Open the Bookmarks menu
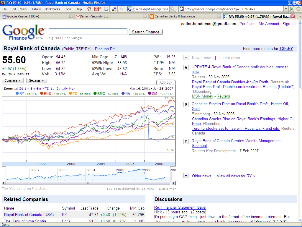 [x=52, y=9]
